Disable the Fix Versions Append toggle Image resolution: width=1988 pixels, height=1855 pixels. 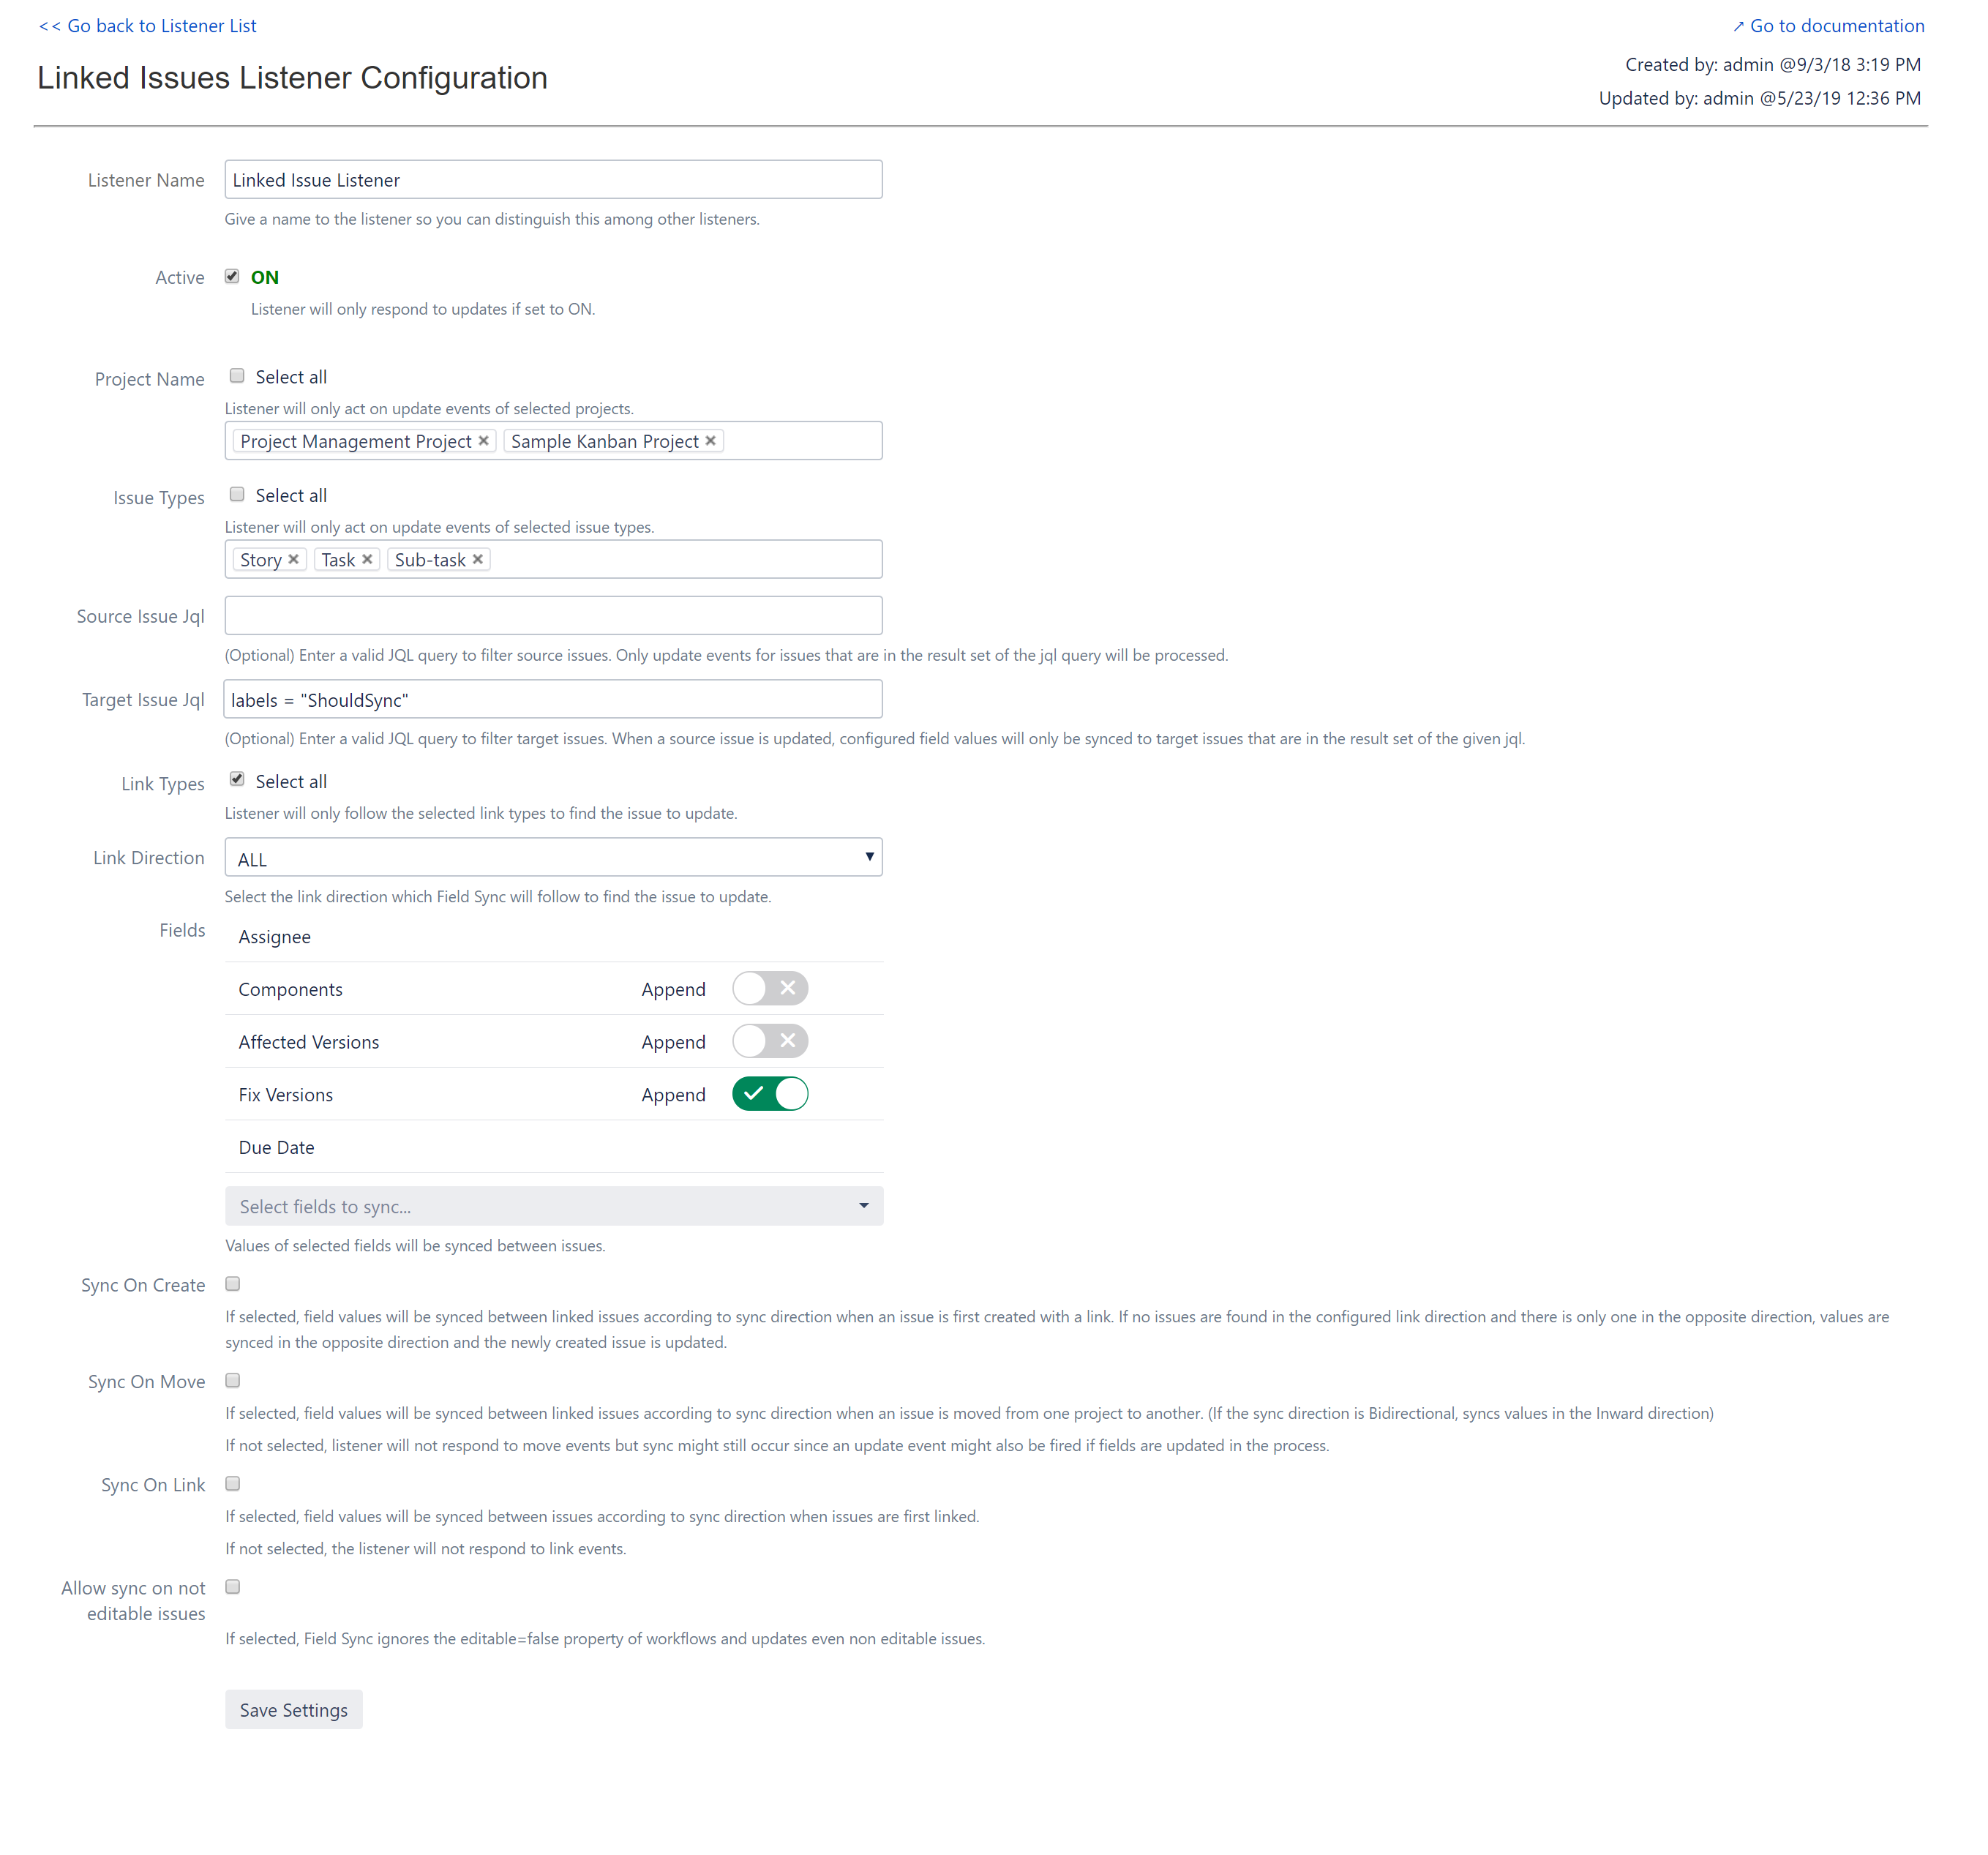click(x=770, y=1094)
